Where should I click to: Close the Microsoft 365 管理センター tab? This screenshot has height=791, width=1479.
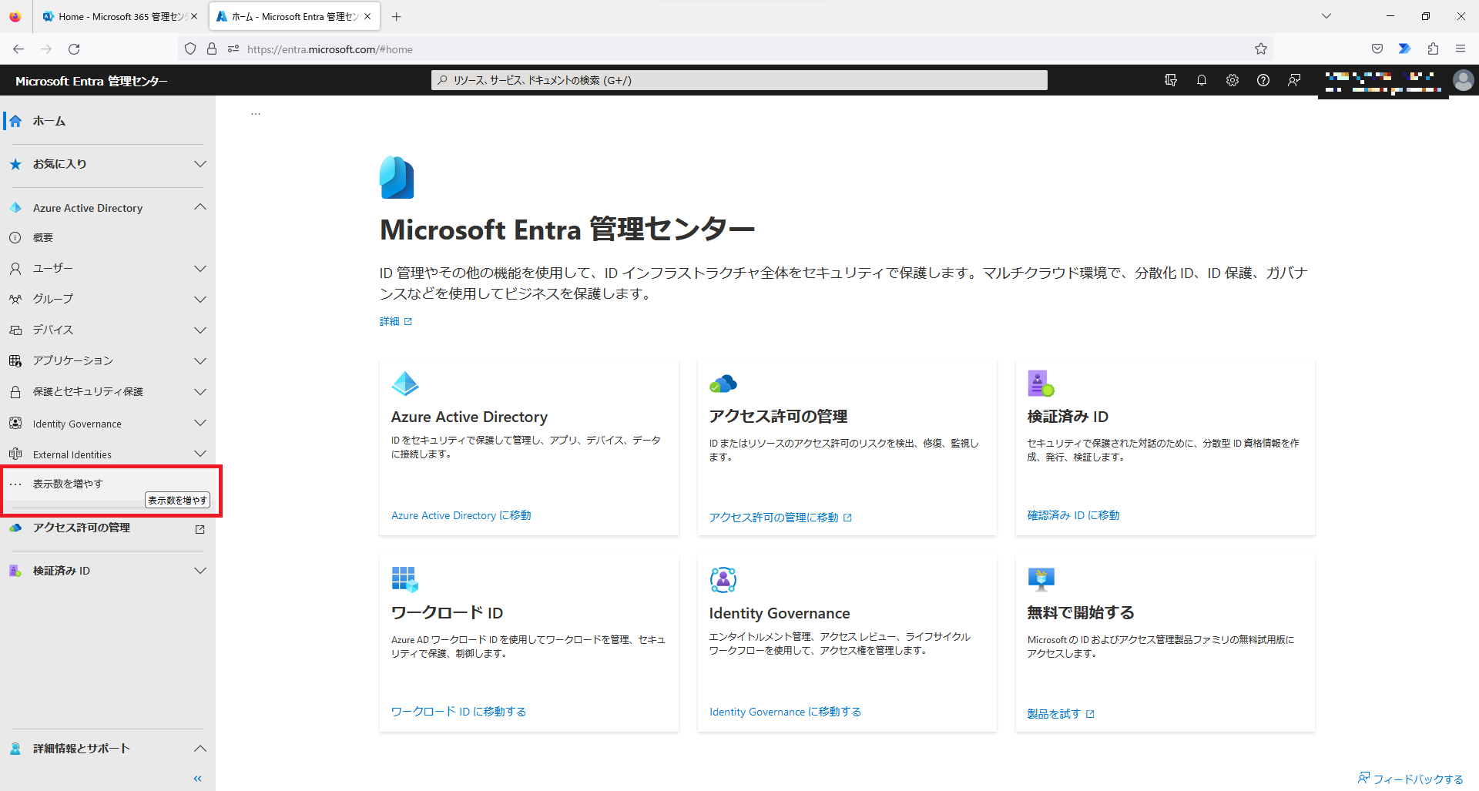tap(194, 16)
